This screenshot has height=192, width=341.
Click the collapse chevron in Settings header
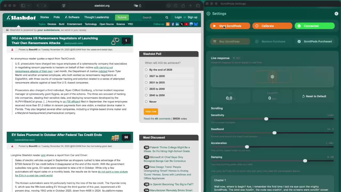tap(336, 14)
